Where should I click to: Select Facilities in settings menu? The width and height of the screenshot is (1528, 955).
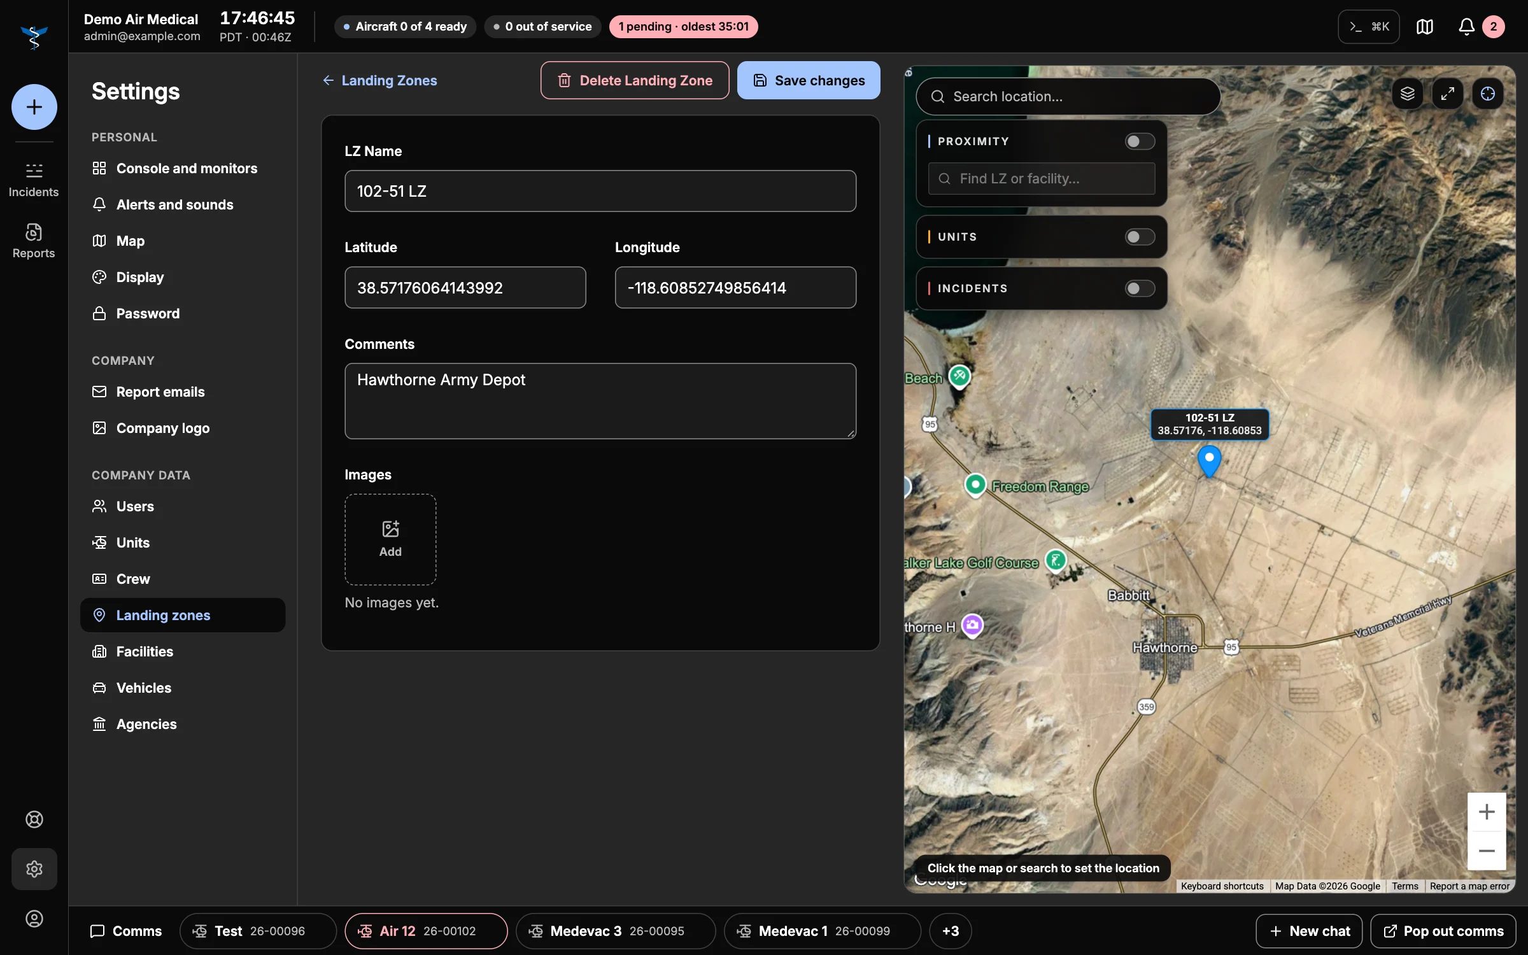[x=183, y=651]
